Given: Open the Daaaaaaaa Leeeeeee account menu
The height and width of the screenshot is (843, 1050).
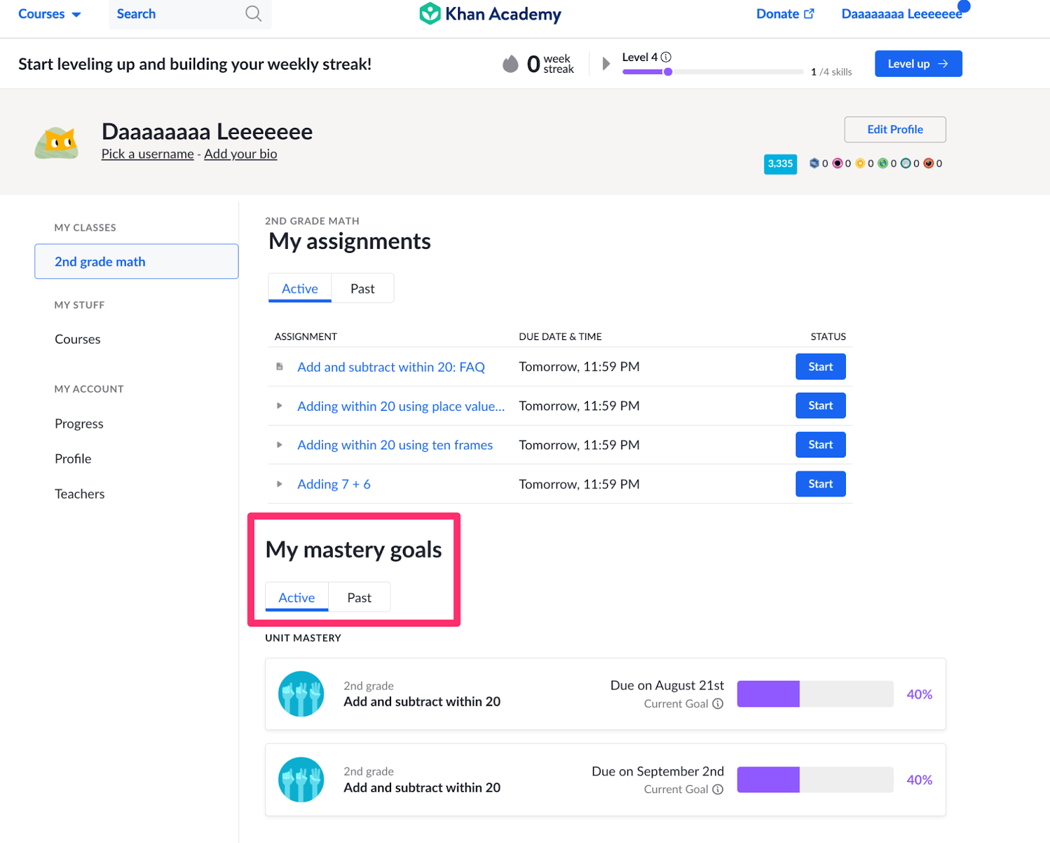Looking at the screenshot, I should click(901, 14).
